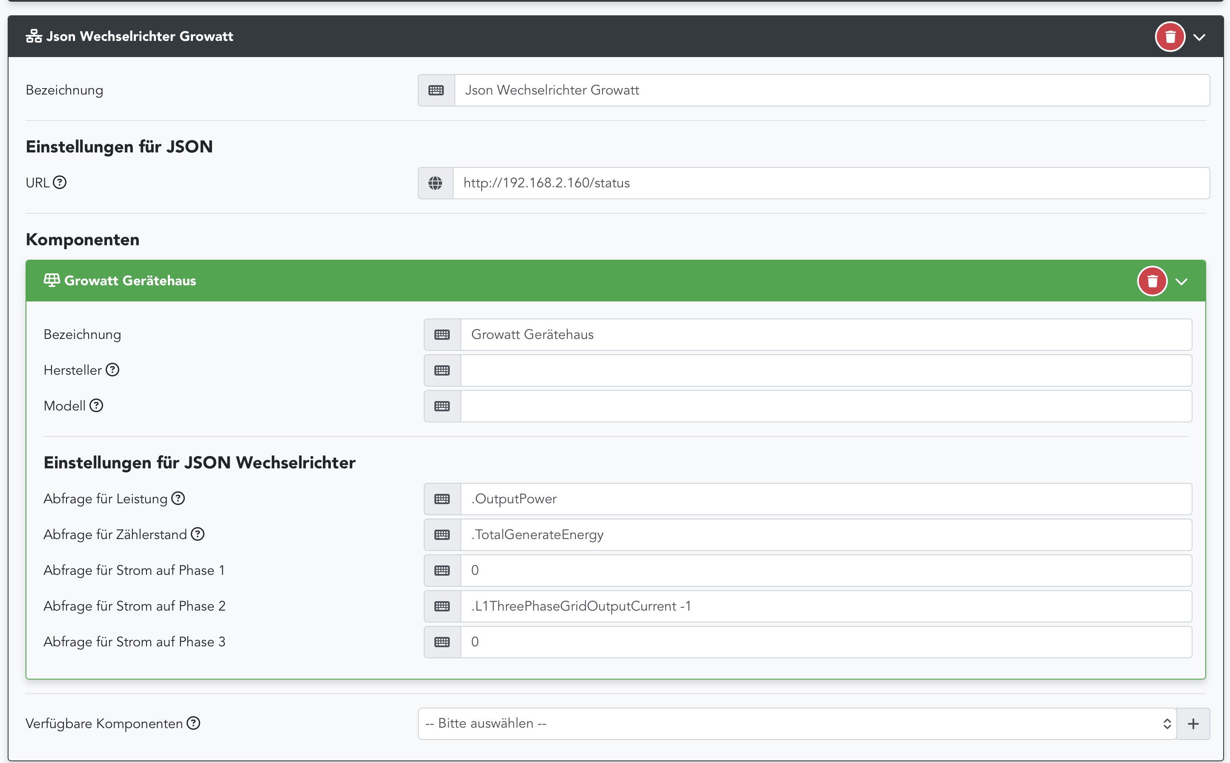This screenshot has height=763, width=1230.
Task: Open help for Abfrage für Zählerstand
Action: (197, 534)
